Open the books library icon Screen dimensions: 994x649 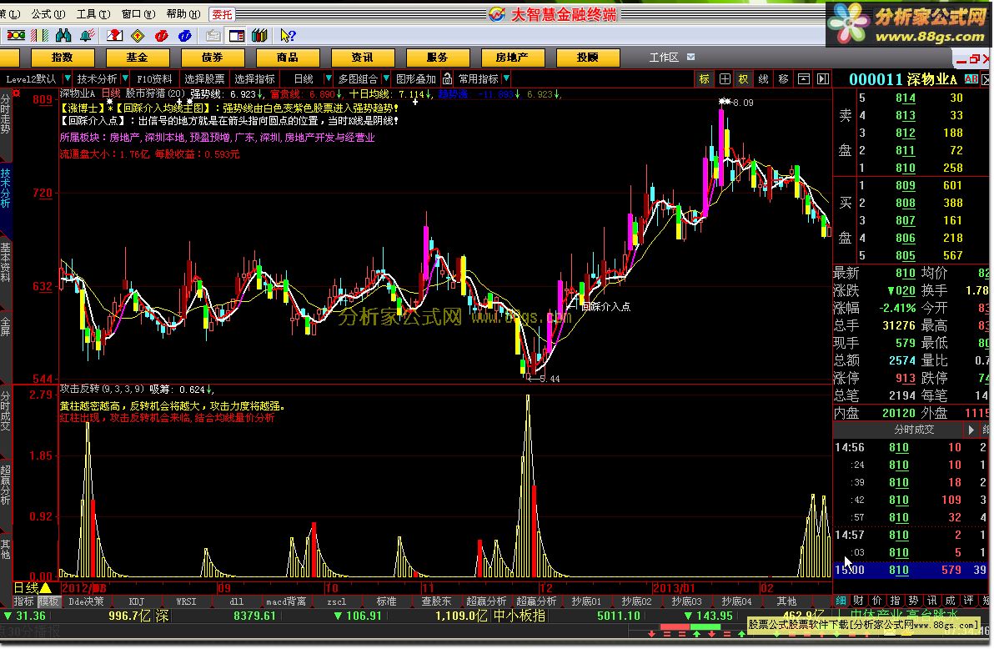(x=259, y=36)
